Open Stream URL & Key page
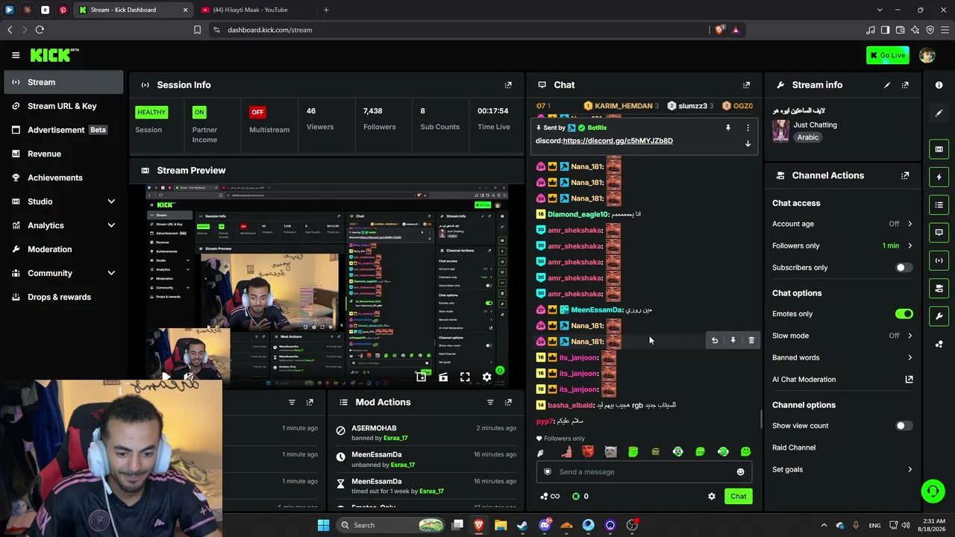Screen dimensions: 955x537 [x=64, y=106]
